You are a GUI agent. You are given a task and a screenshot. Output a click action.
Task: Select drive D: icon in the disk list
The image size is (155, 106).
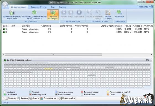point(4,32)
